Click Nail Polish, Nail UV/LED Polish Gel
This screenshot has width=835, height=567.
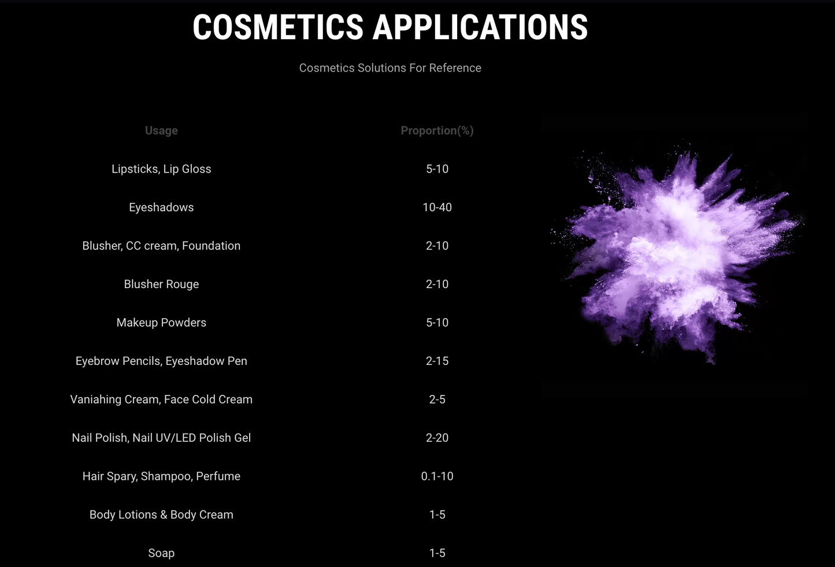pos(161,438)
